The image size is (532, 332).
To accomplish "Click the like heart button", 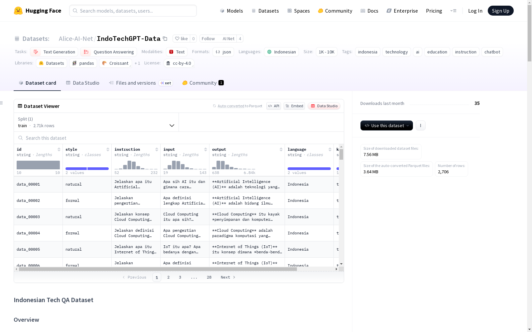I will click(182, 39).
